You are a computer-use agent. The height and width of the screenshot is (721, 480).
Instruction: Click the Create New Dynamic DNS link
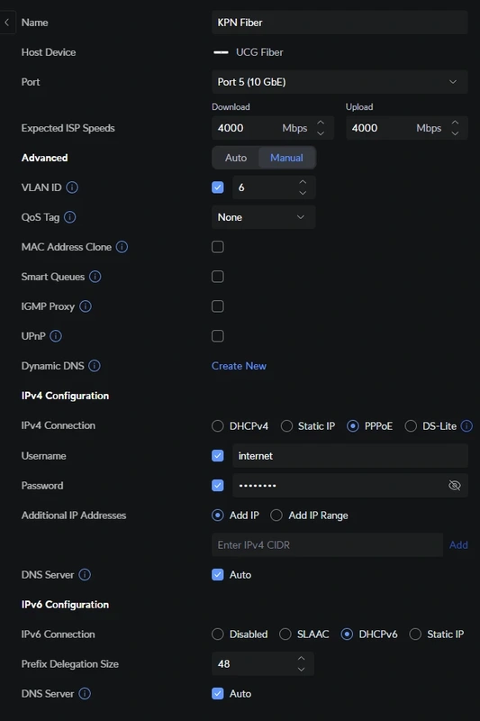(x=239, y=366)
